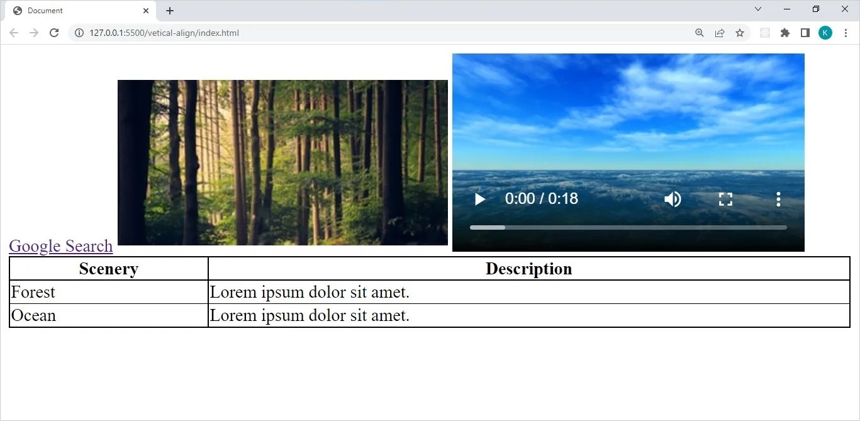Open the browser side panel icon
Viewport: 860px width, 421px height.
805,33
